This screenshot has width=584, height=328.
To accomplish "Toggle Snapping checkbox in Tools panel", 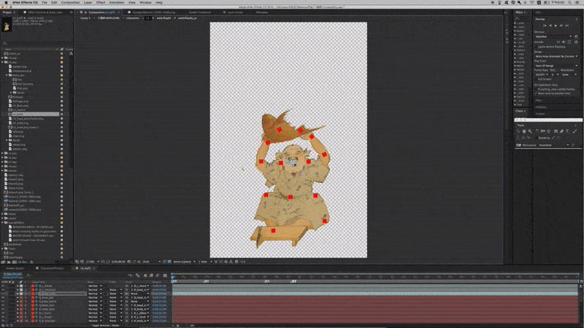I will click(x=537, y=138).
